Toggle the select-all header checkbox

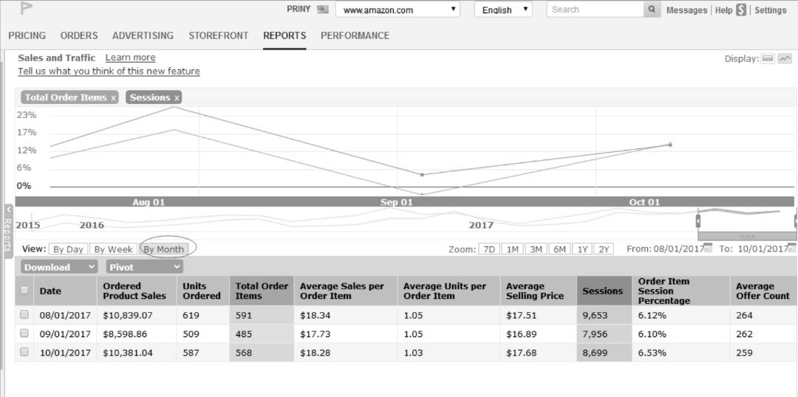(24, 290)
